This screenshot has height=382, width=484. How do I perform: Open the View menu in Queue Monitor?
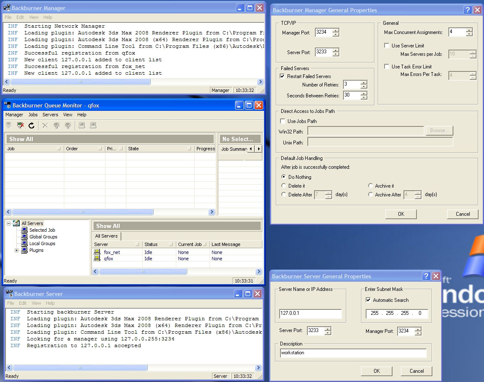point(68,115)
